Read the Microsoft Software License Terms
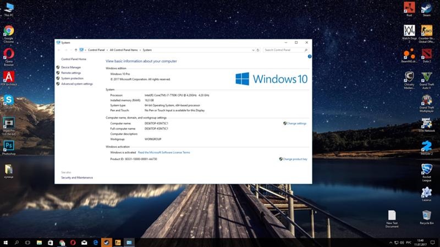 click(x=164, y=153)
